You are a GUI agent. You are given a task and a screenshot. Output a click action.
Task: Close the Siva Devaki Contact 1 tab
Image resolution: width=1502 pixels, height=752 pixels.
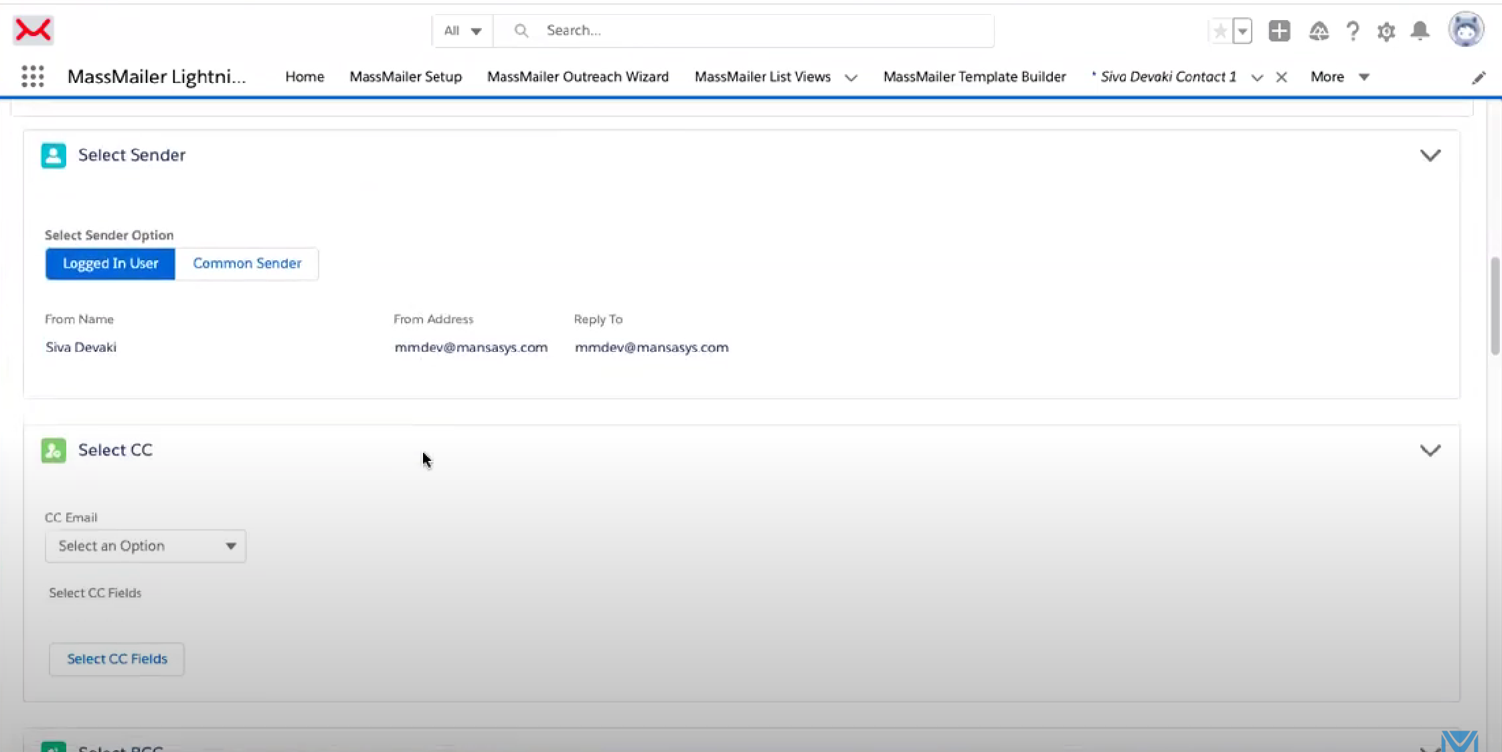point(1281,78)
